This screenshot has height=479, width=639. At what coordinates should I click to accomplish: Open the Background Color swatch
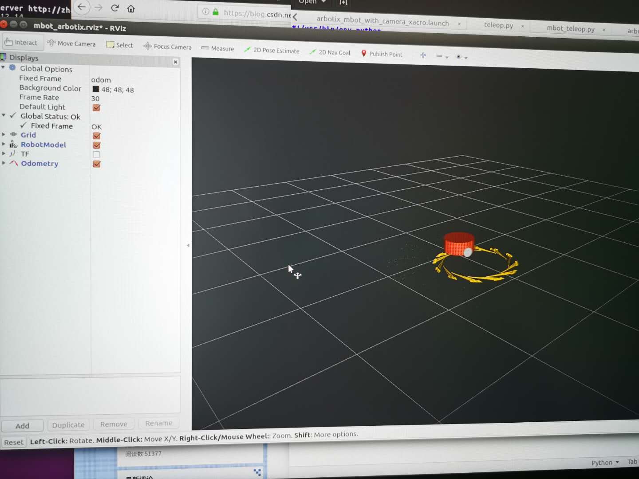pyautogui.click(x=95, y=89)
